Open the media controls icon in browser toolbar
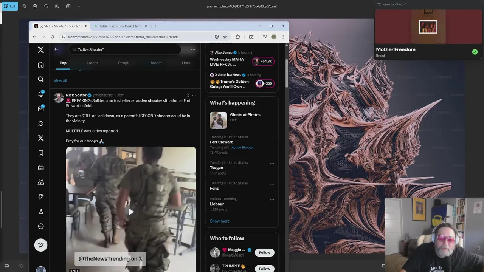Image resolution: width=484 pixels, height=272 pixels. click(265, 37)
